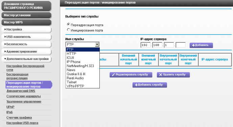
Task: Open Мастер установки
Action: pos(26,15)
